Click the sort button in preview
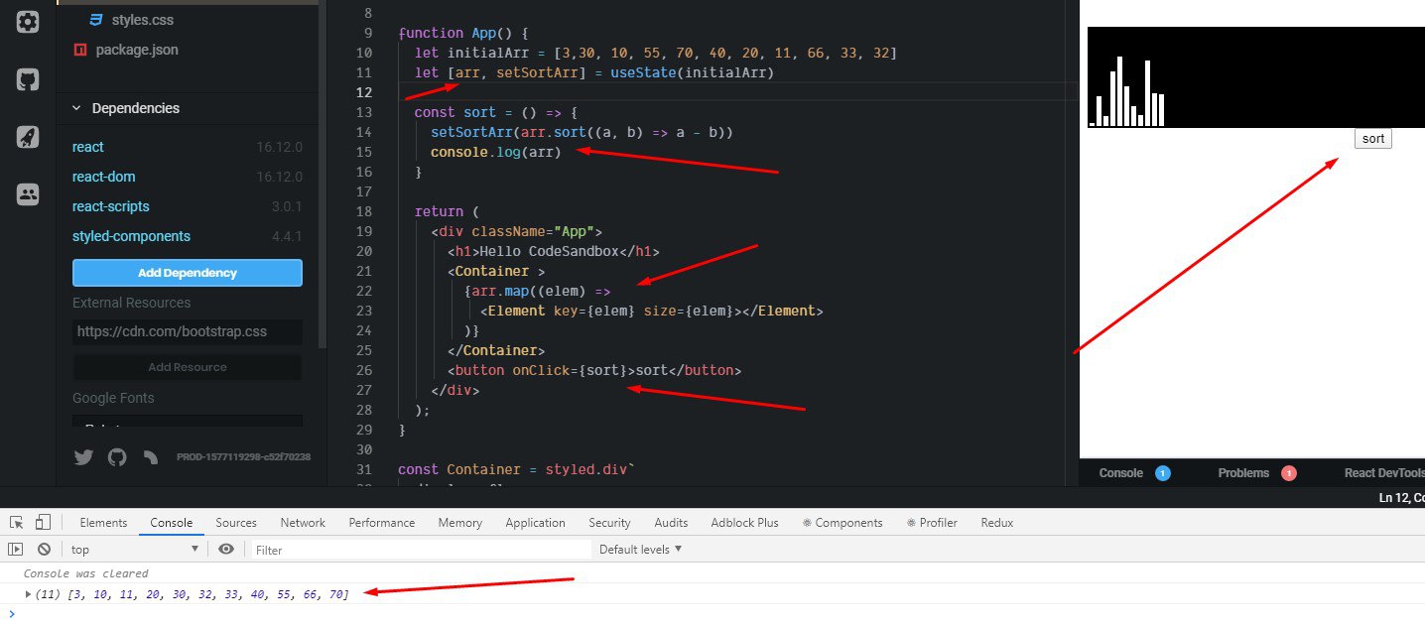The width and height of the screenshot is (1425, 629). point(1373,139)
